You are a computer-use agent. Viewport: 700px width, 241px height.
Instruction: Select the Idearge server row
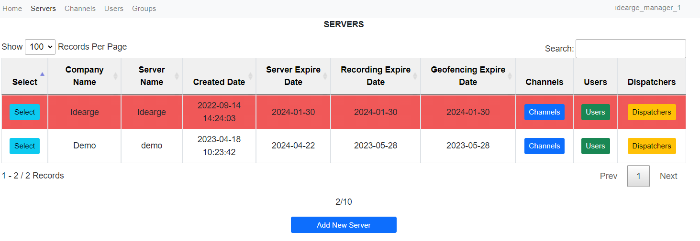click(x=25, y=112)
